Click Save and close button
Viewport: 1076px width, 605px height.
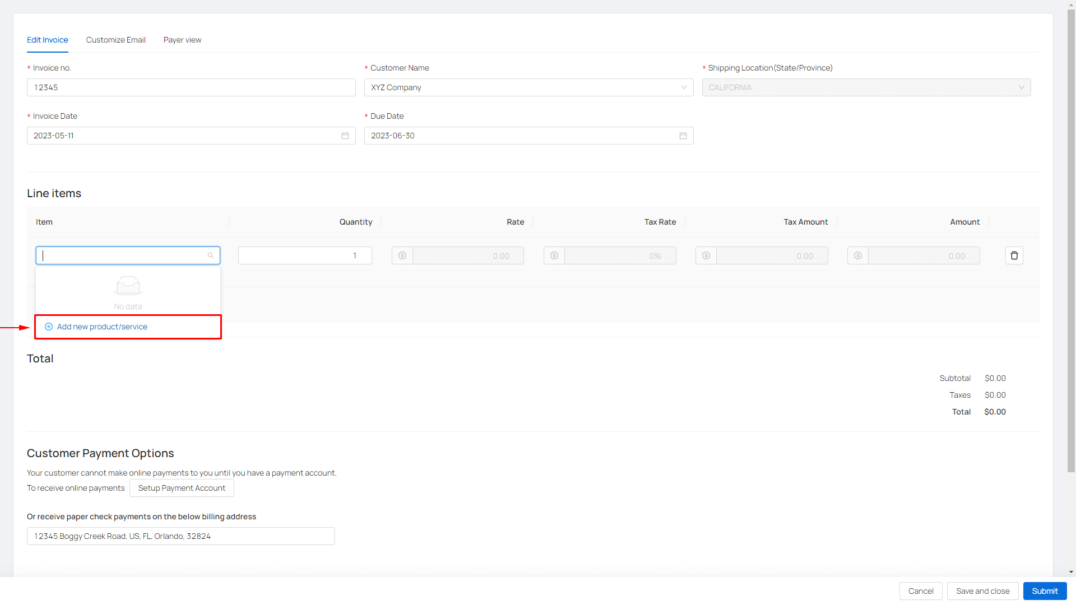[x=982, y=591]
